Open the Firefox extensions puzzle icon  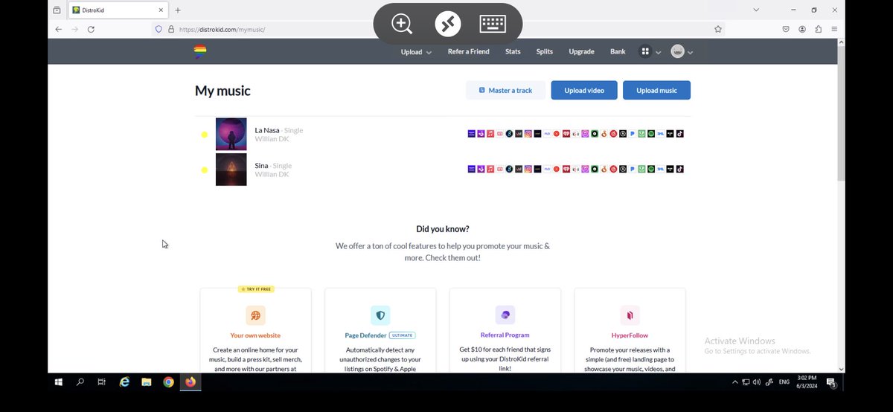tap(819, 29)
